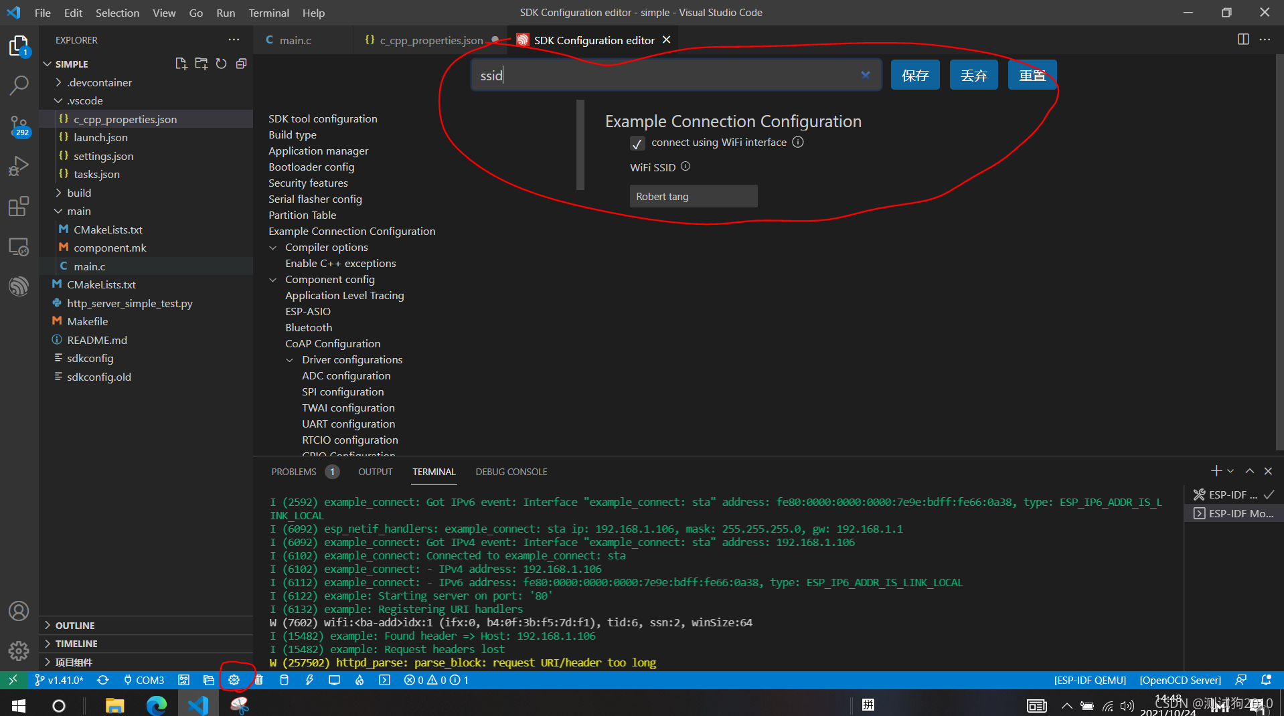
Task: Click the flash lightning icon in status bar
Action: coord(309,680)
